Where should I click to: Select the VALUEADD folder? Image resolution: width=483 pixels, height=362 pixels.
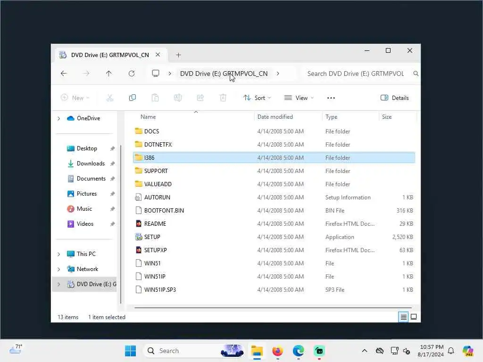tap(158, 184)
